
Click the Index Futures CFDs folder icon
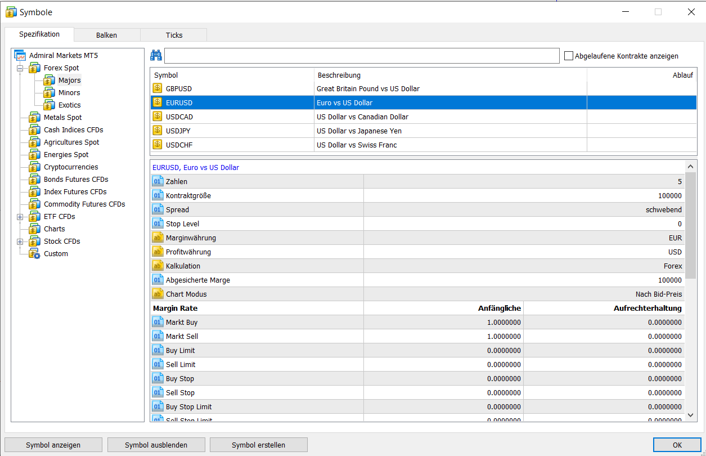tap(35, 192)
